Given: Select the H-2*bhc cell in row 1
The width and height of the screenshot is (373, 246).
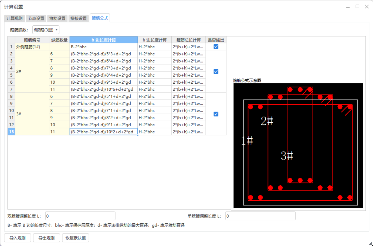Looking at the screenshot, I should point(155,47).
